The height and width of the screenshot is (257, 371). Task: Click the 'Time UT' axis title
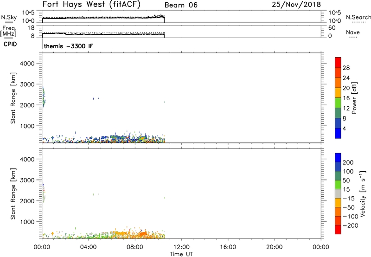point(181,254)
